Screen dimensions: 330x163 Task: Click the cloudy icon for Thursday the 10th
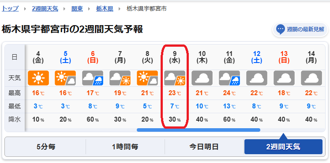[x=202, y=78]
